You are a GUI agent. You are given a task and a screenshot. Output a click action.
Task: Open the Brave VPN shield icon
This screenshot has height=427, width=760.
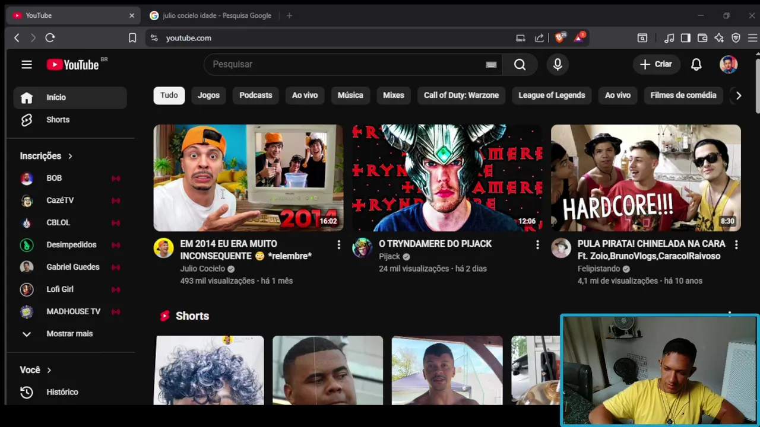point(736,38)
